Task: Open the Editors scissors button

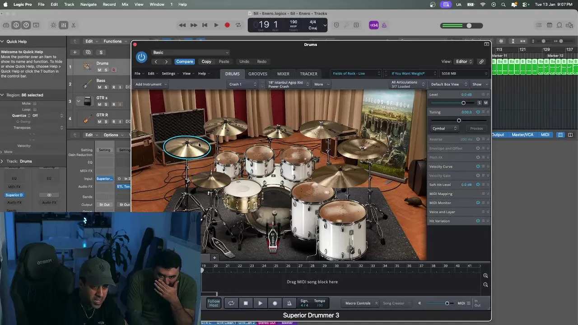Action: [x=74, y=25]
